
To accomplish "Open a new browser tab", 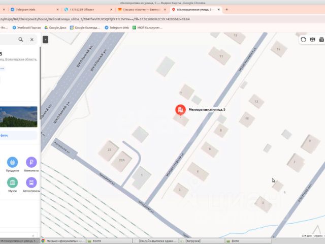I will click(226, 10).
